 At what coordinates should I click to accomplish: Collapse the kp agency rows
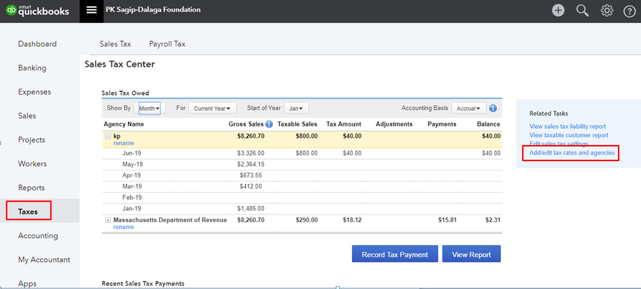coord(107,136)
